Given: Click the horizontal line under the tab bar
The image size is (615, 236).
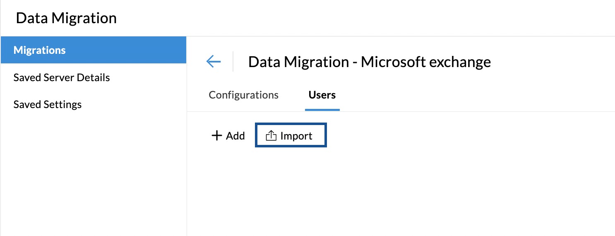Looking at the screenshot, I should (x=455, y=111).
